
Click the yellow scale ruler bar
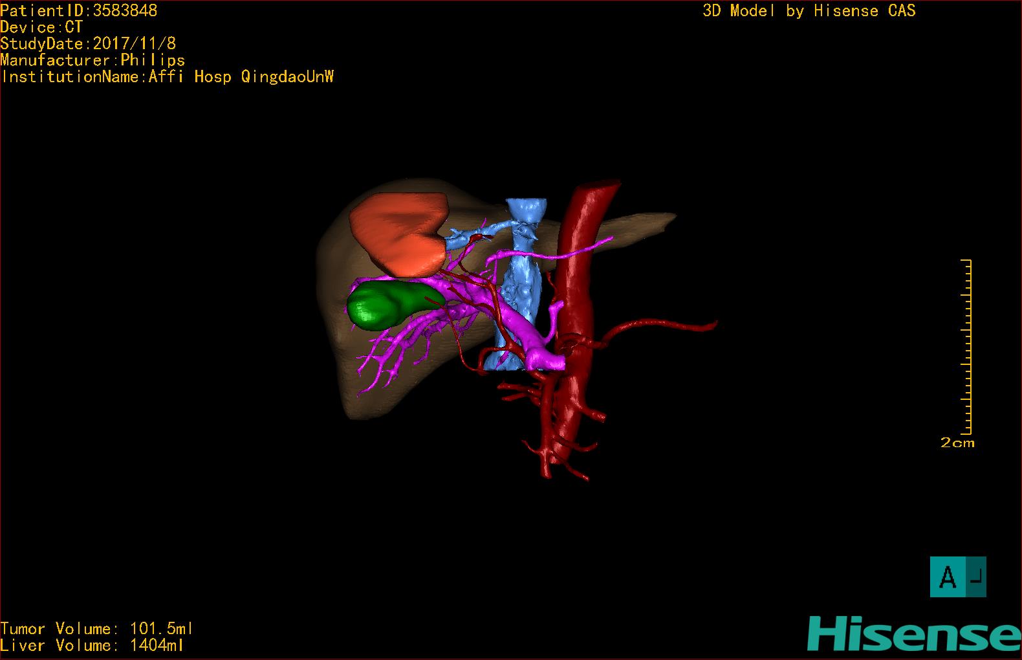tap(966, 347)
